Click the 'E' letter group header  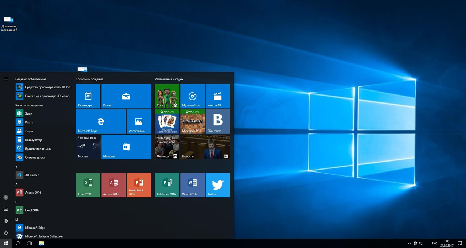click(x=16, y=202)
